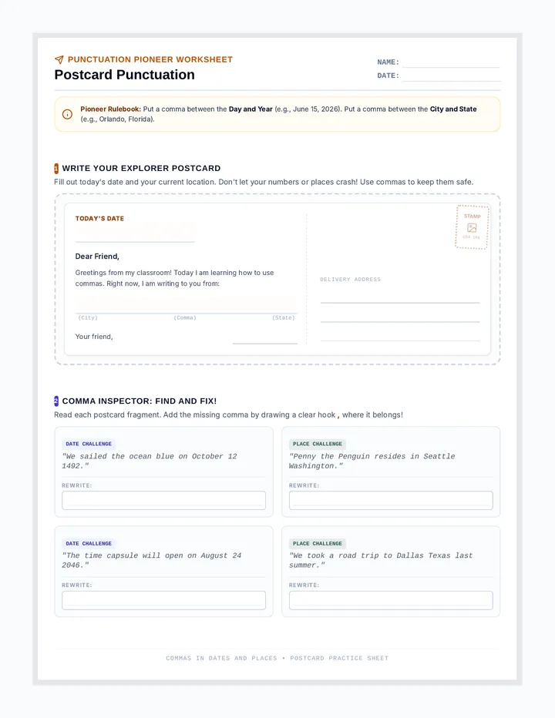Click the stamp image icon on postcard
Viewport: 555px width, 718px height.
pos(472,227)
